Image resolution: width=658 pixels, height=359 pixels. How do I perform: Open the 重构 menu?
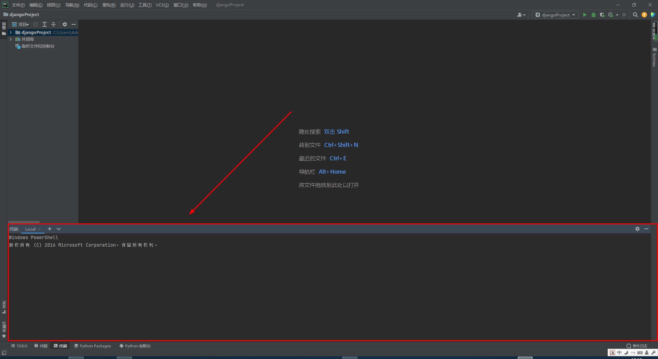109,5
